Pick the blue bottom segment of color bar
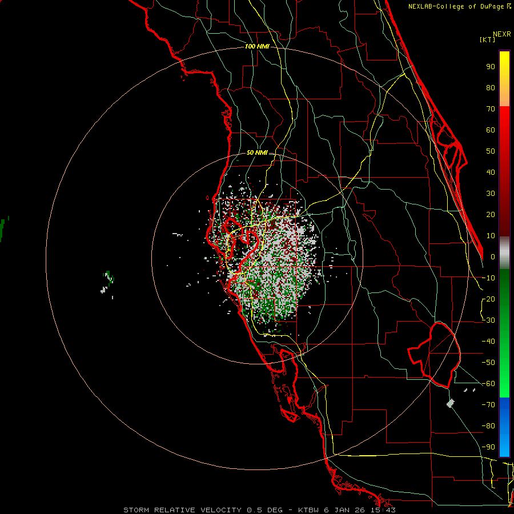Image resolution: width=514 pixels, height=514 pixels. point(504,427)
